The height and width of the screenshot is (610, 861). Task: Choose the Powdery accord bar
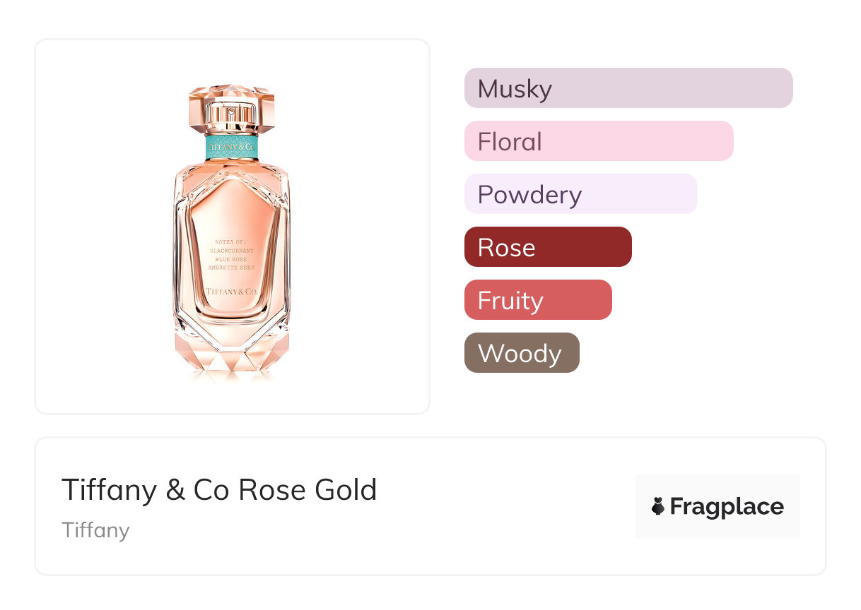coord(580,194)
